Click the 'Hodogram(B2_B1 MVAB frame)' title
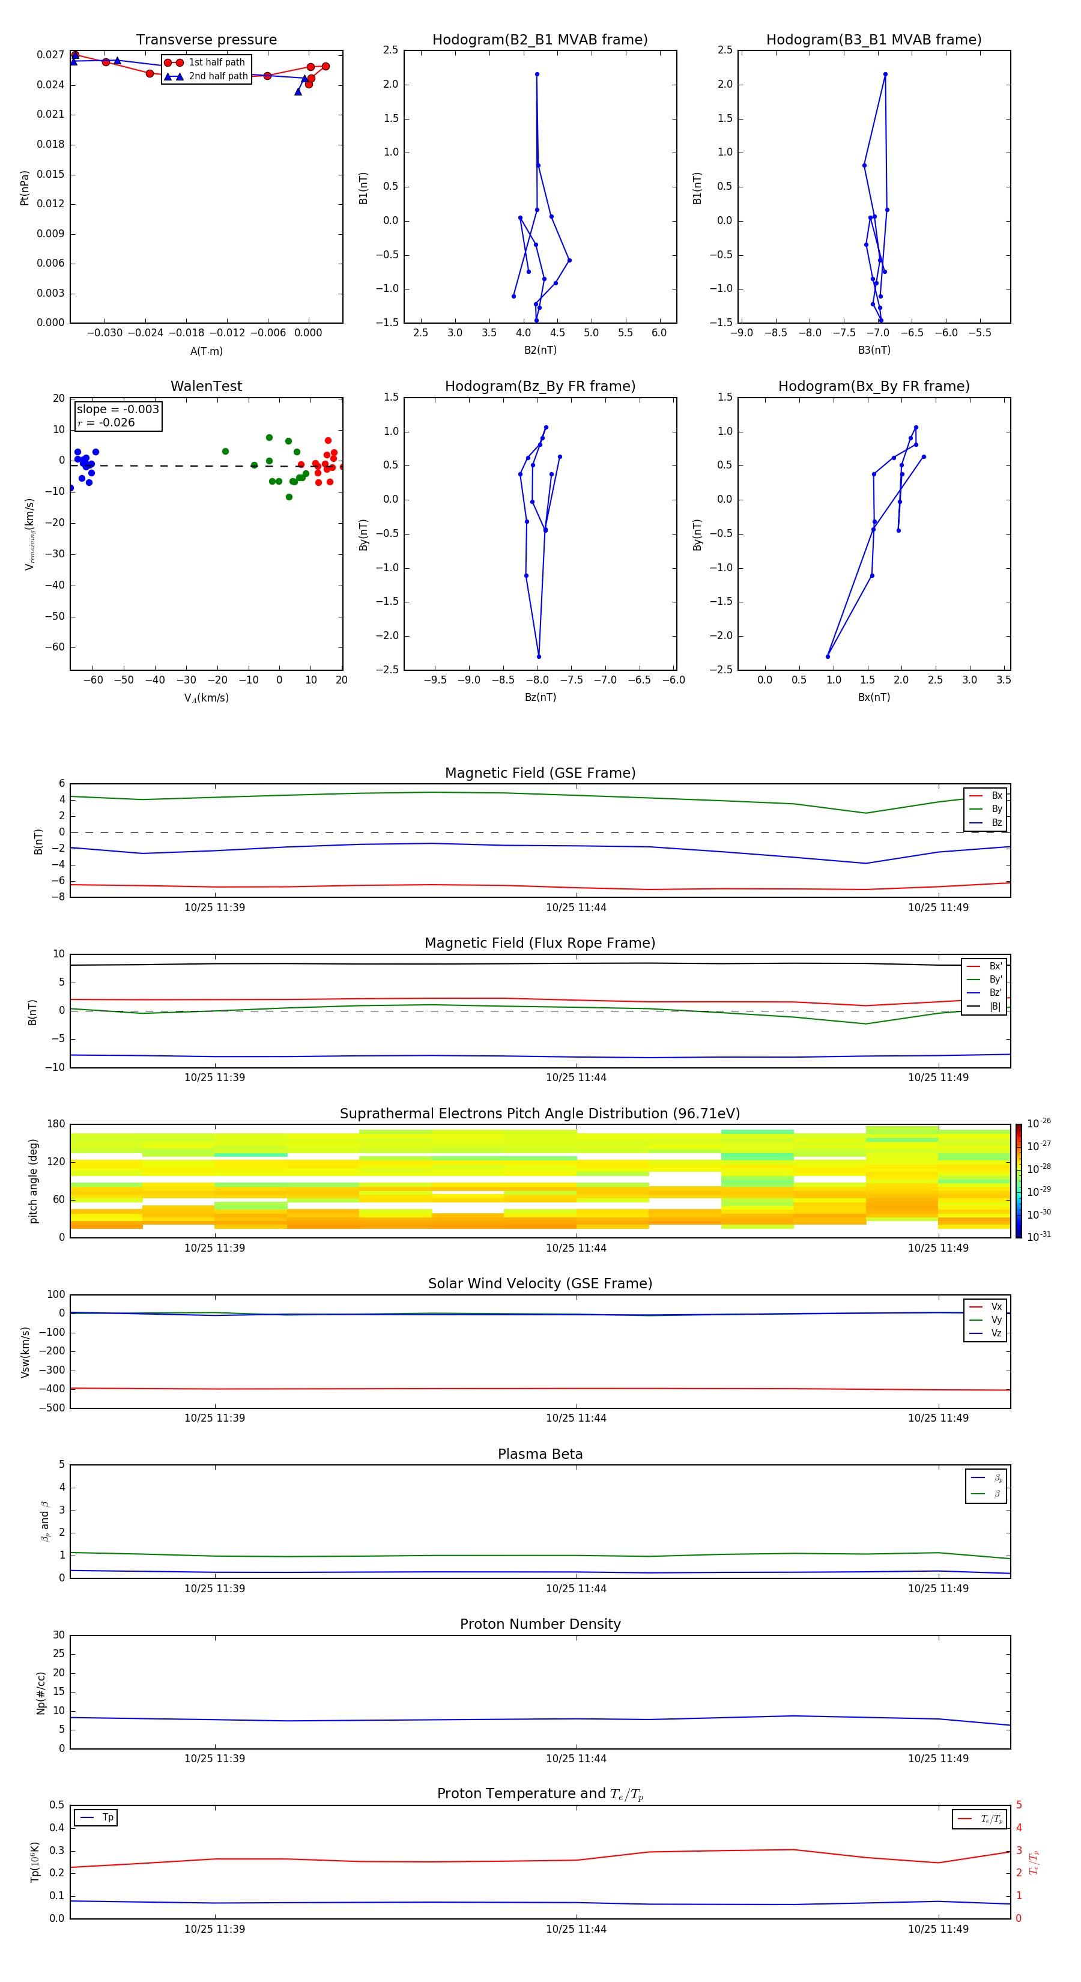 540,40
